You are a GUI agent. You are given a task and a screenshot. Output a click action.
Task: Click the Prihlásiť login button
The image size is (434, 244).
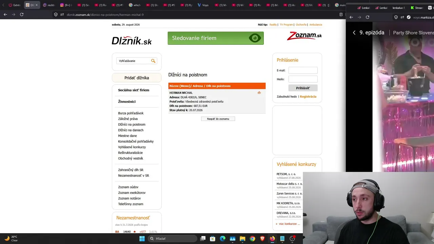[303, 88]
